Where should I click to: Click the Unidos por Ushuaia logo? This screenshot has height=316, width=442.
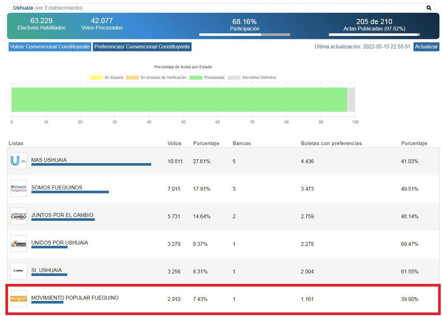point(19,243)
